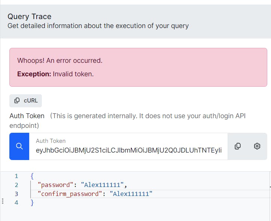
Task: Click the Query Trace heading
Action: 30,16
